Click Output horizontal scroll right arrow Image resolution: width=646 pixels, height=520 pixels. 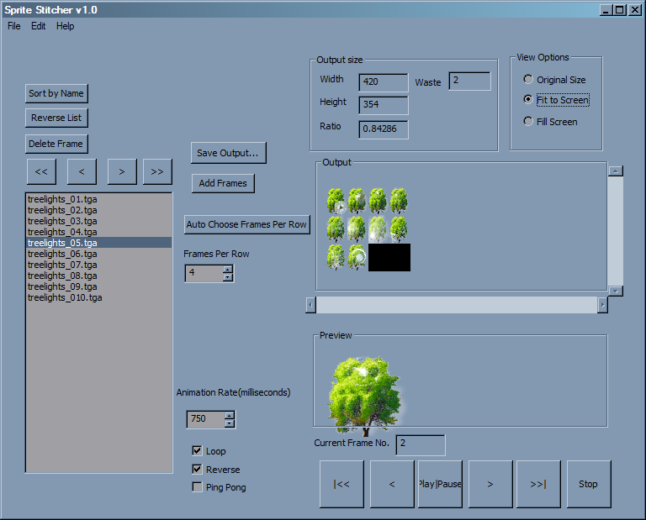tap(602, 305)
